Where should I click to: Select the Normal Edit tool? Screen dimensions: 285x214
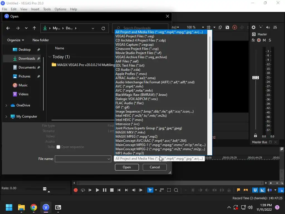pyautogui.click(x=150, y=190)
